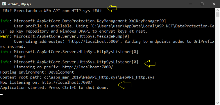Click the yellow arrow beside HttpSysListener line

(x=150, y=63)
